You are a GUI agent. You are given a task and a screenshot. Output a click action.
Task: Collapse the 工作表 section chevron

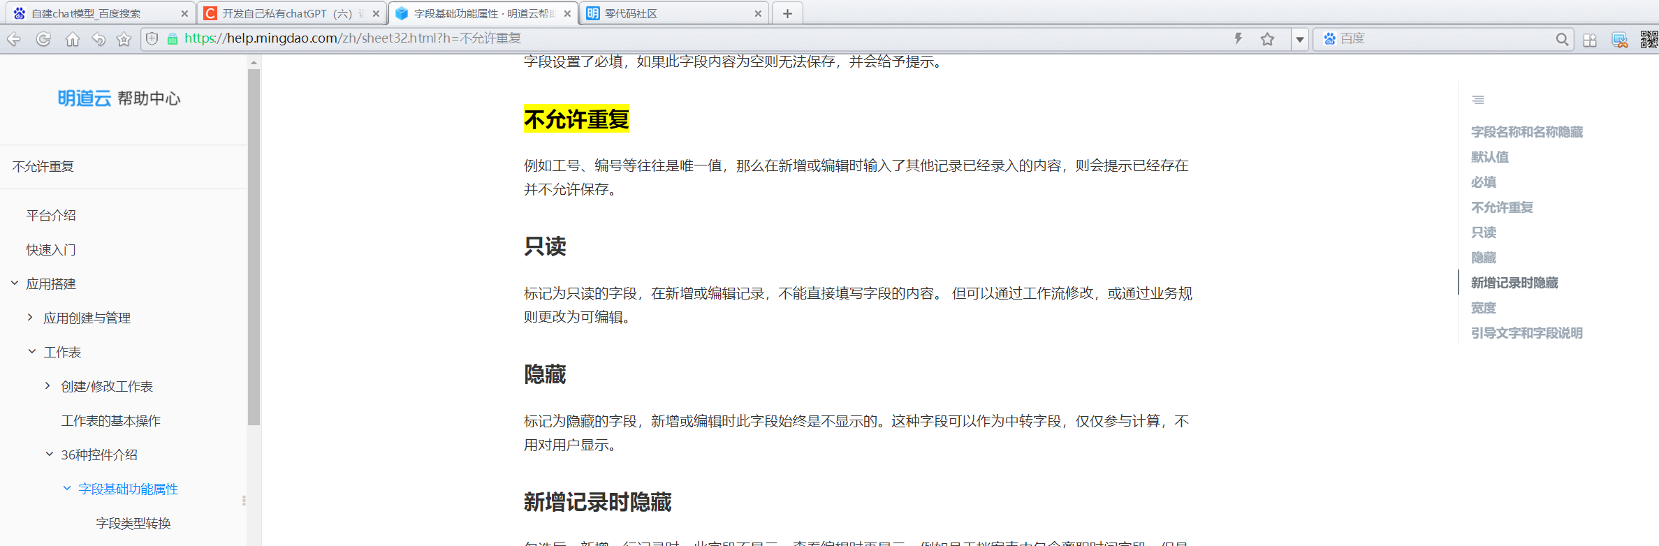(x=32, y=351)
